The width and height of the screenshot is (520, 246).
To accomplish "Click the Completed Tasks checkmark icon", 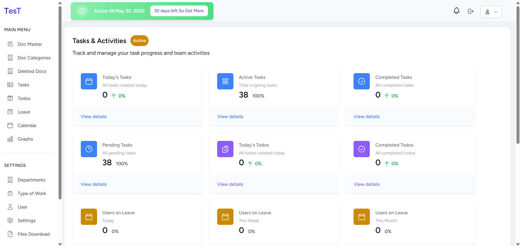I will (x=362, y=81).
